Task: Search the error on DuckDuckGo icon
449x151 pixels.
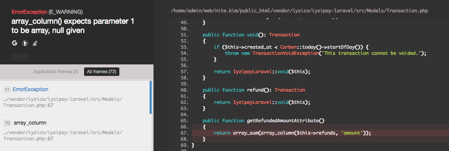Action: tap(25, 43)
